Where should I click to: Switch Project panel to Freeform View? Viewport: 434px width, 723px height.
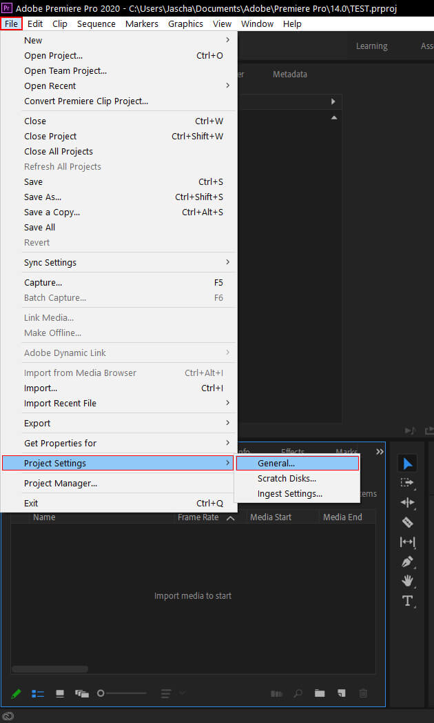(81, 693)
